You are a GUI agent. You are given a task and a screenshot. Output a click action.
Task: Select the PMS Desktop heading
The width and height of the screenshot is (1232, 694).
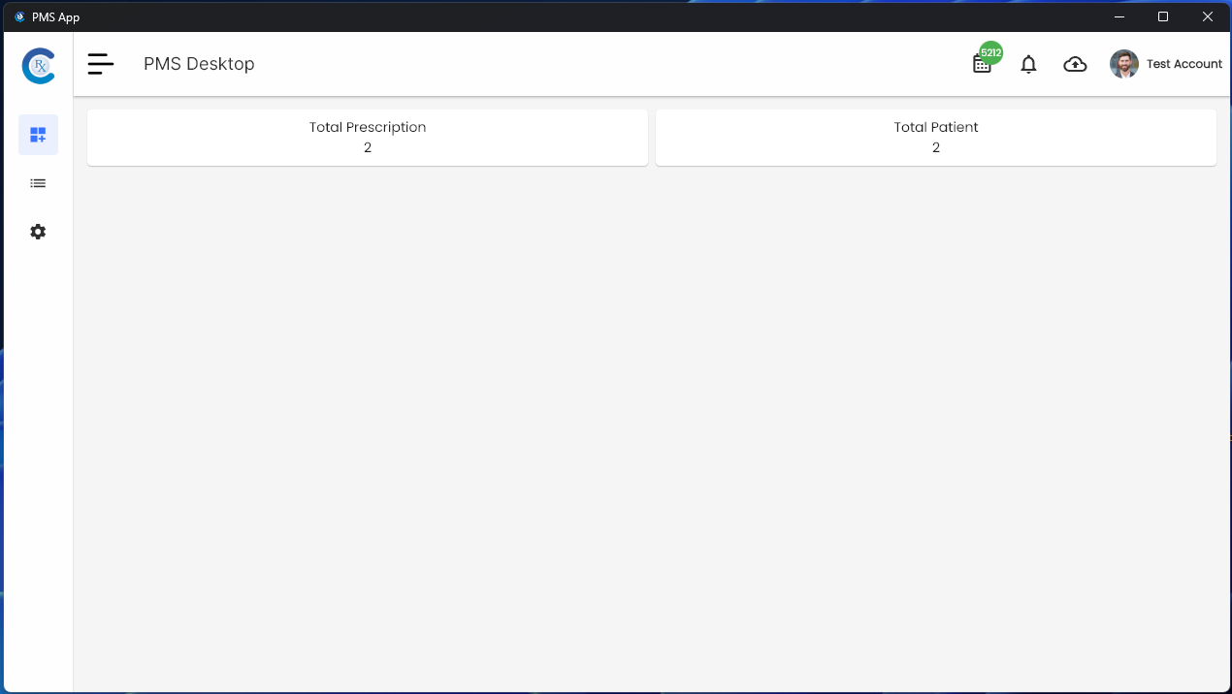coord(199,64)
